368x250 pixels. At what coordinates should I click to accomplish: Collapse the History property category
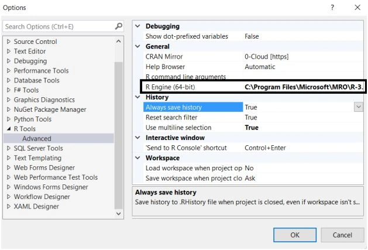pos(137,97)
